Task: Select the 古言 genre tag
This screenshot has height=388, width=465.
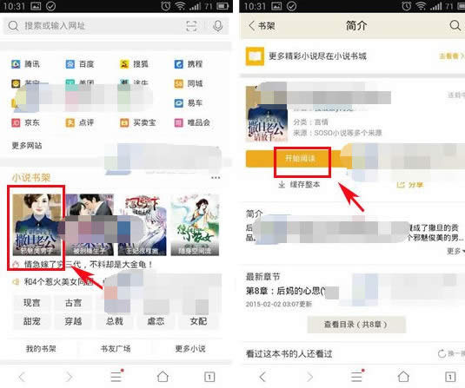Action: (x=73, y=303)
